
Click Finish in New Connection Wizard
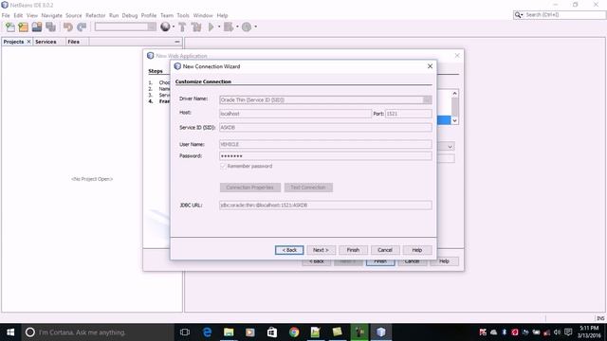(x=353, y=250)
